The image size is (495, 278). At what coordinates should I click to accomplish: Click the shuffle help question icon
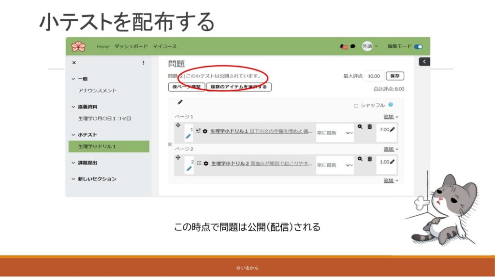pos(391,105)
